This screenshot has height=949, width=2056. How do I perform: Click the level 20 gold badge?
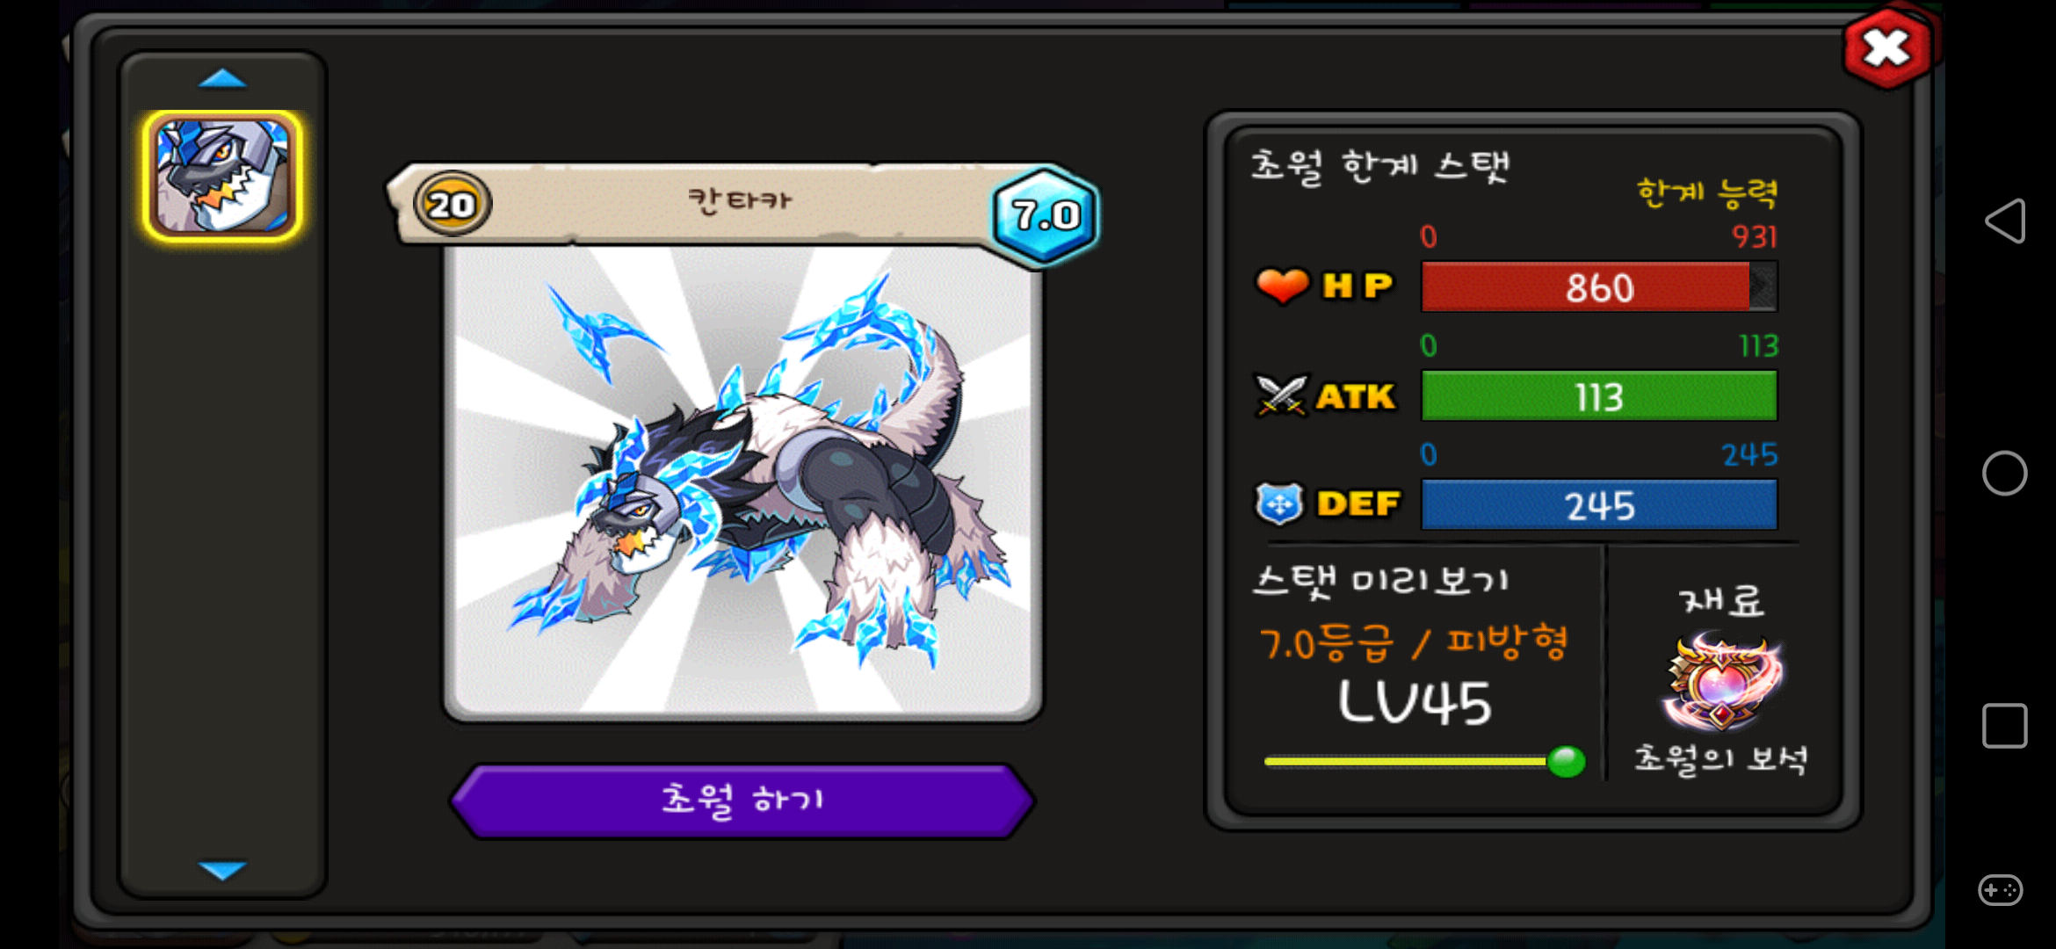452,204
